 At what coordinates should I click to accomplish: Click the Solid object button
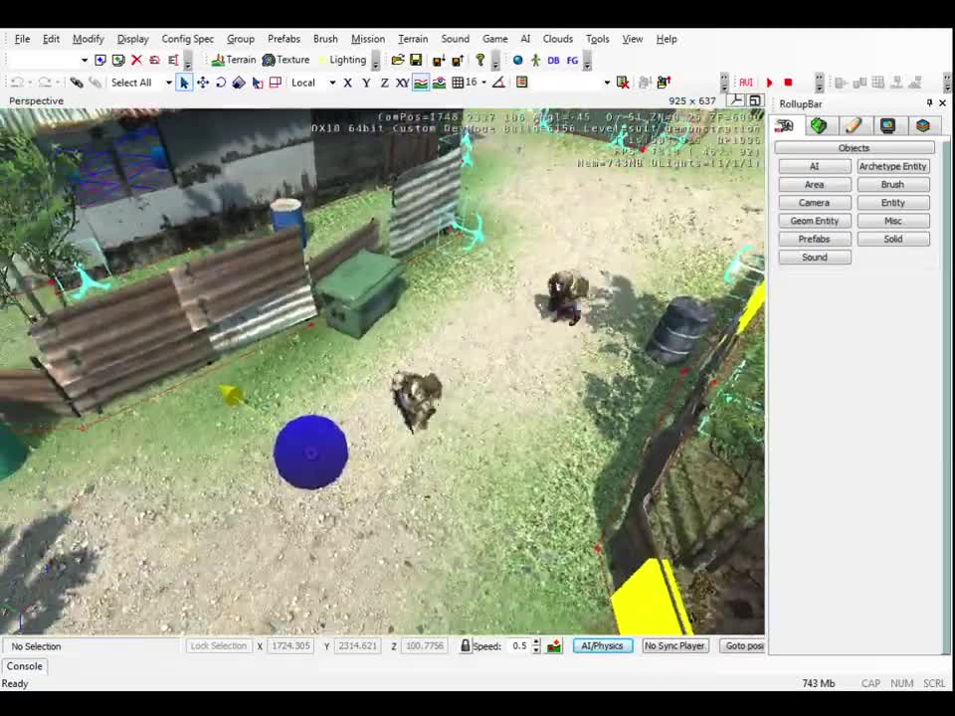tap(893, 239)
